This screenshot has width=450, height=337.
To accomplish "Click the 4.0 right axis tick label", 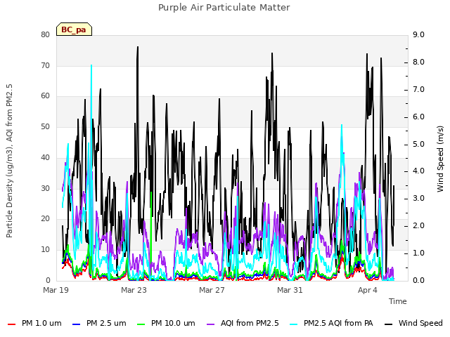I will coord(418,171).
